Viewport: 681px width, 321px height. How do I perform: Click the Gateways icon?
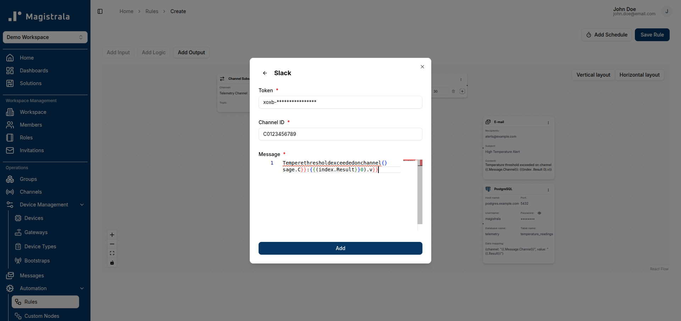[x=18, y=232]
